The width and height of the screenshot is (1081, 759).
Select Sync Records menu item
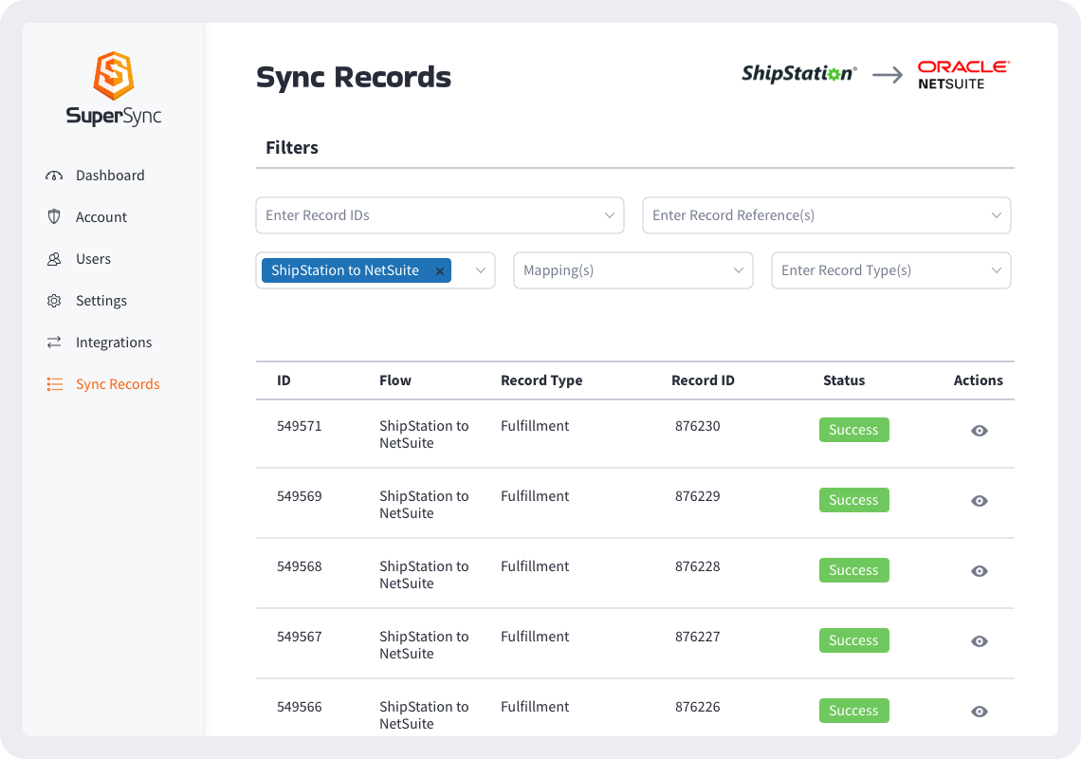click(x=118, y=384)
